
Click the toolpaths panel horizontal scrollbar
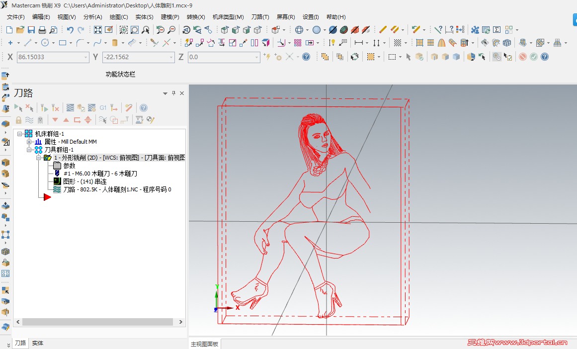tap(99, 322)
